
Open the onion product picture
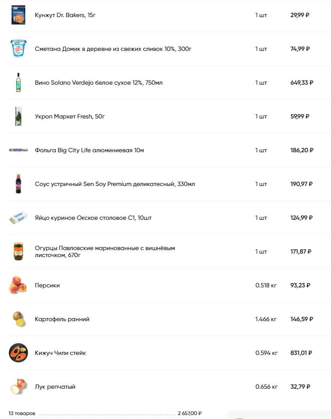point(19,387)
